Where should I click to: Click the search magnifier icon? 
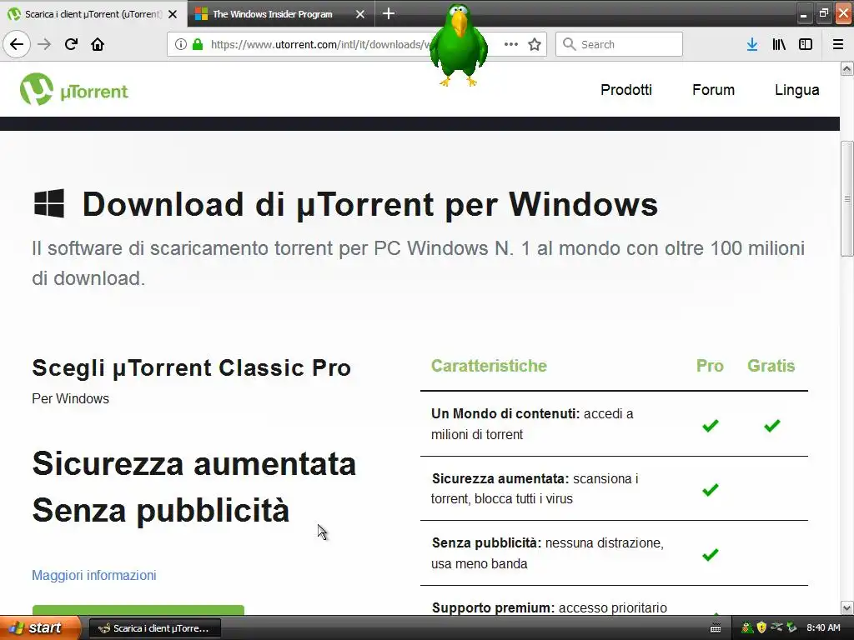[569, 45]
